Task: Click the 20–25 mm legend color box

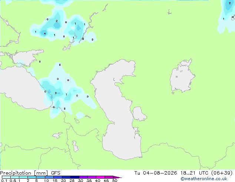Action: (66, 177)
